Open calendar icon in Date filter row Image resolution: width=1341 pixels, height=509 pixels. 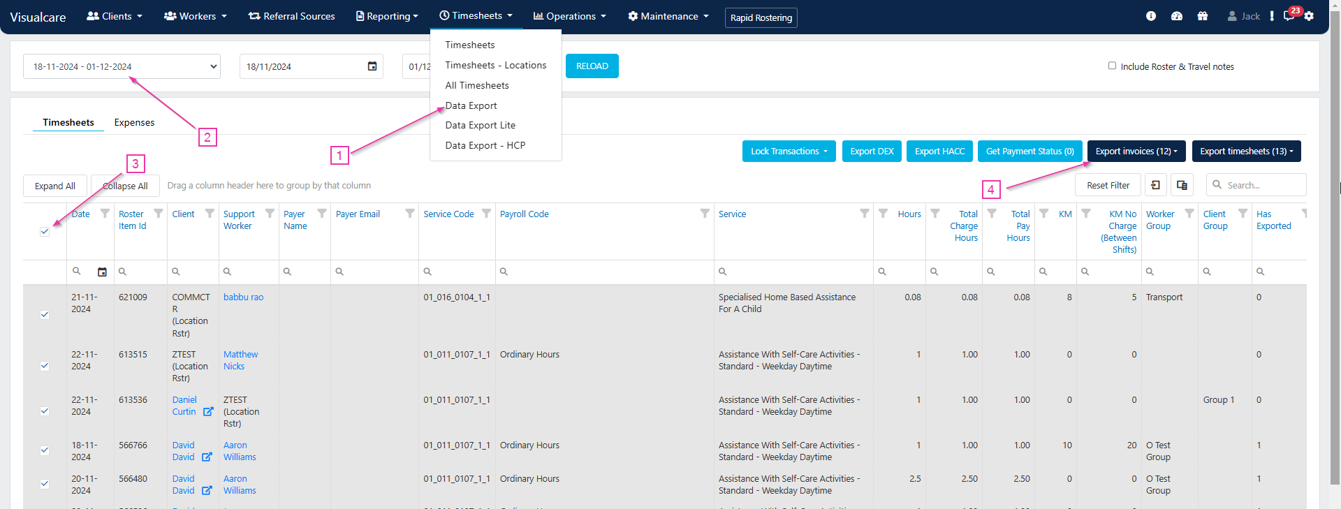(102, 272)
